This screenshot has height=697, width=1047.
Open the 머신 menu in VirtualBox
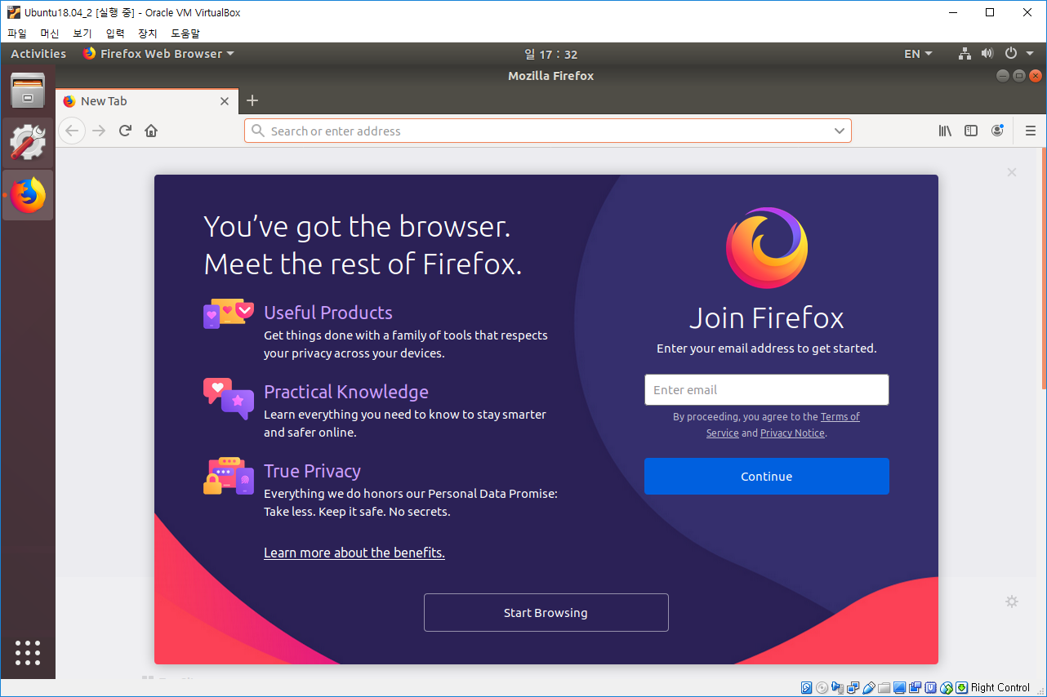(50, 33)
